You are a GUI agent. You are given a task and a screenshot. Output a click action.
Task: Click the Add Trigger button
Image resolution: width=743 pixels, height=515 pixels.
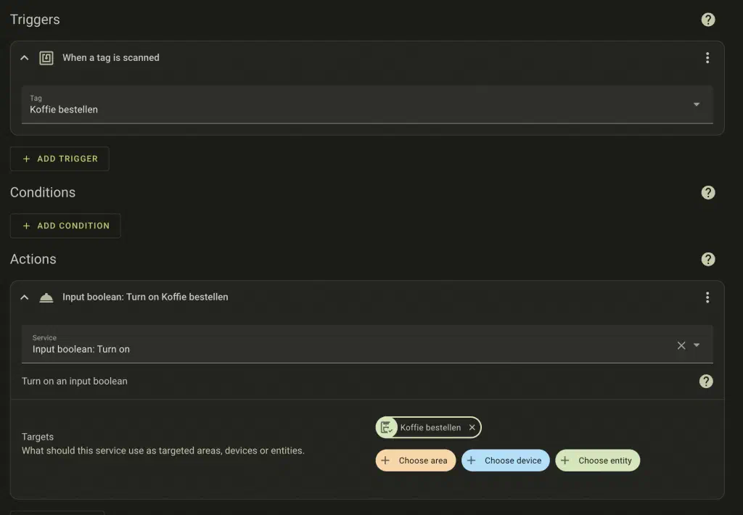point(59,159)
